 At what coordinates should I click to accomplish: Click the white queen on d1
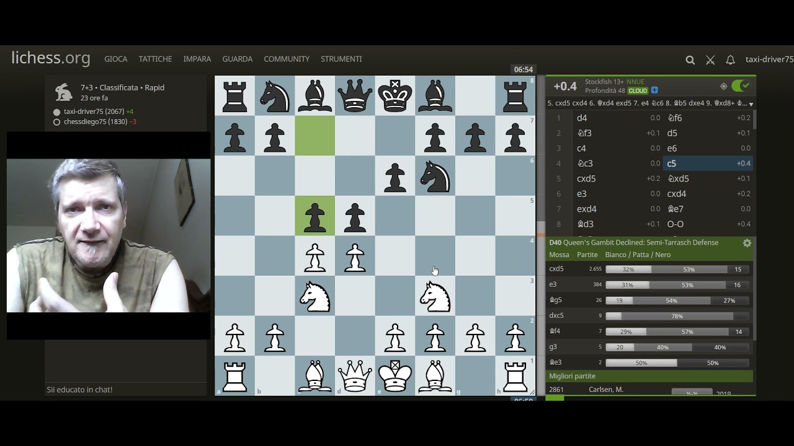point(355,375)
